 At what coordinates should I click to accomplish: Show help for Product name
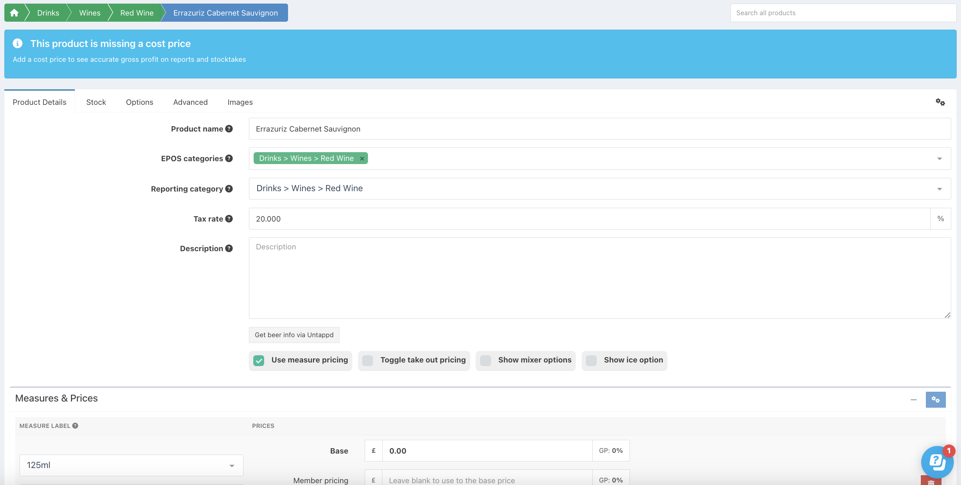click(x=229, y=129)
